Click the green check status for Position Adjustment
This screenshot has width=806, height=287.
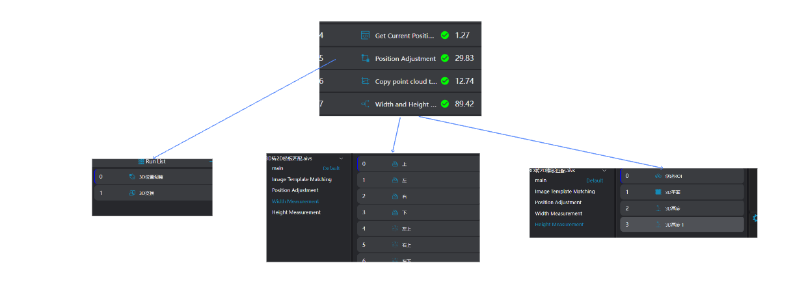pos(445,58)
